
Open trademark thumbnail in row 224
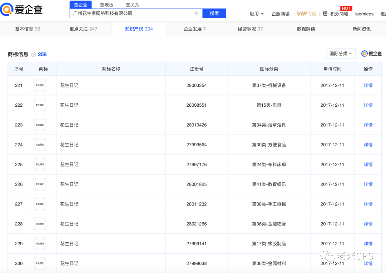tap(40, 145)
